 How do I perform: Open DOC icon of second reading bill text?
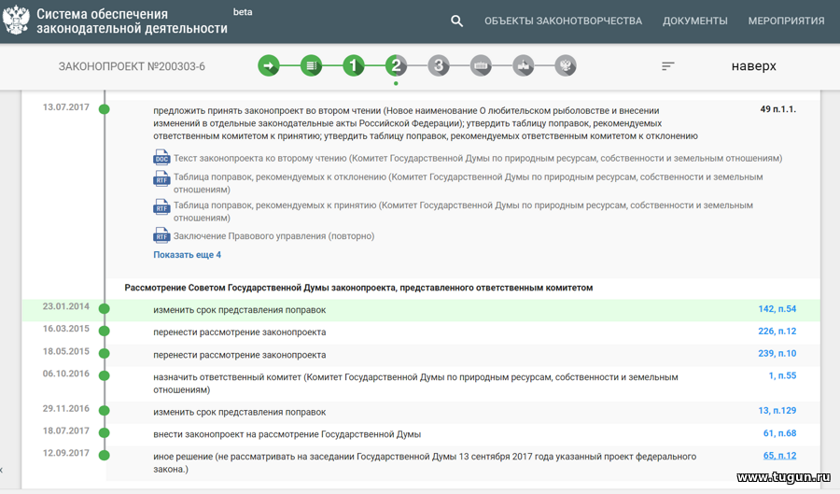161,158
